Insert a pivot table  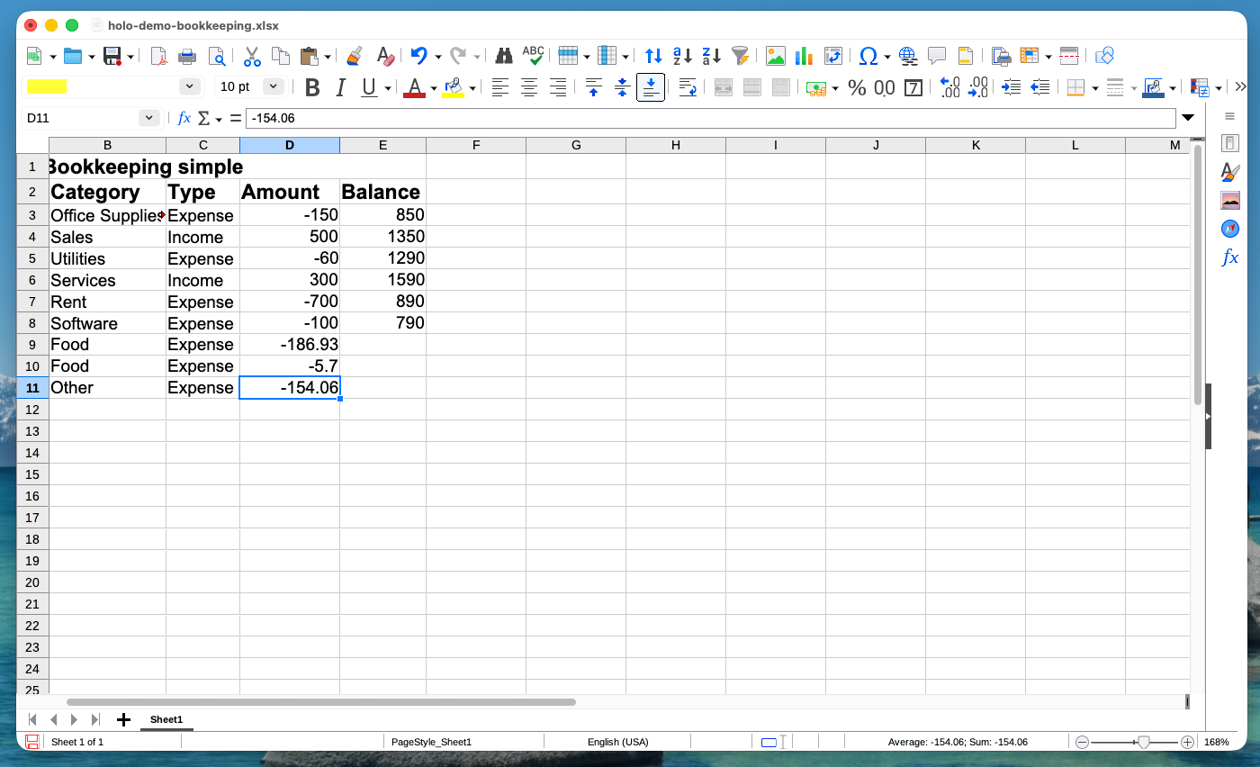(x=833, y=56)
